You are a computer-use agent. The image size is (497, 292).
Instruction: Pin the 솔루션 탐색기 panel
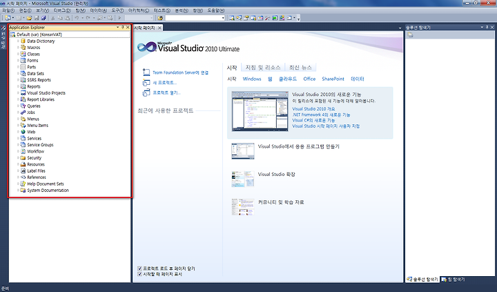[x=487, y=28]
